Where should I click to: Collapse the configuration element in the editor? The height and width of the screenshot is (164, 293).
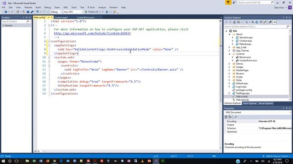[49, 41]
